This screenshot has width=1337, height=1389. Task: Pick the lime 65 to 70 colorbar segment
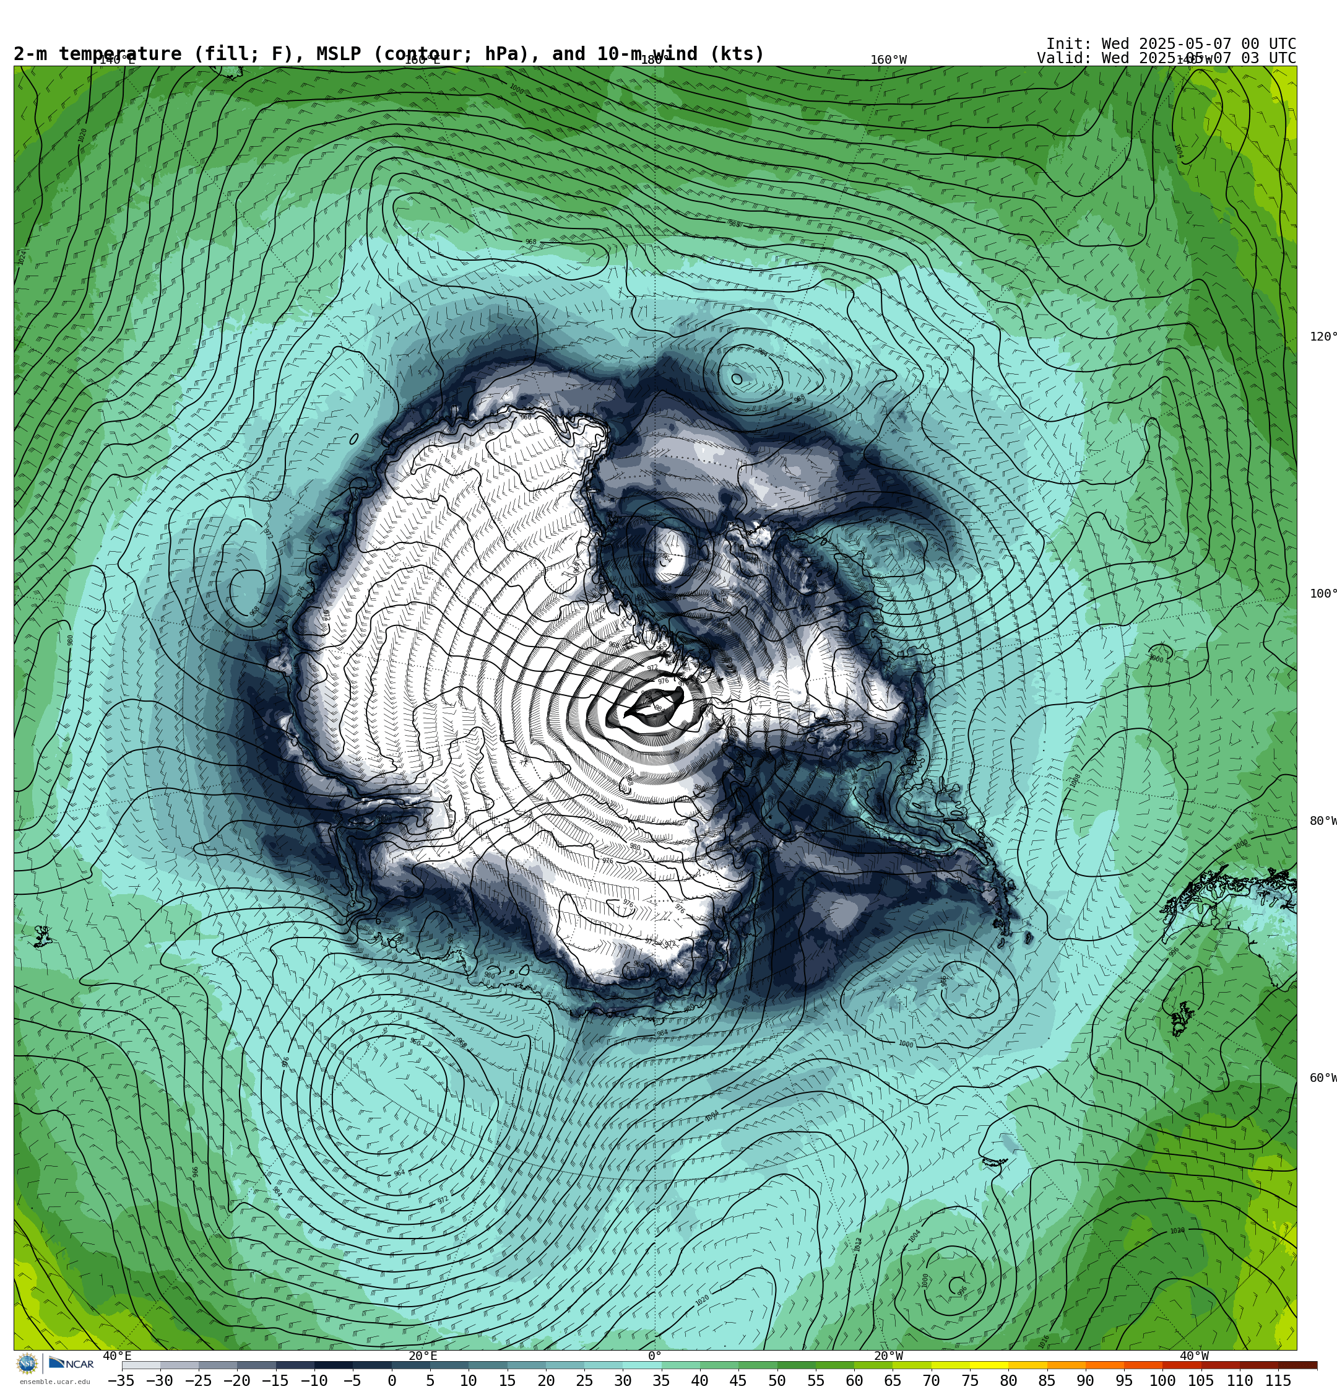[x=912, y=1365]
